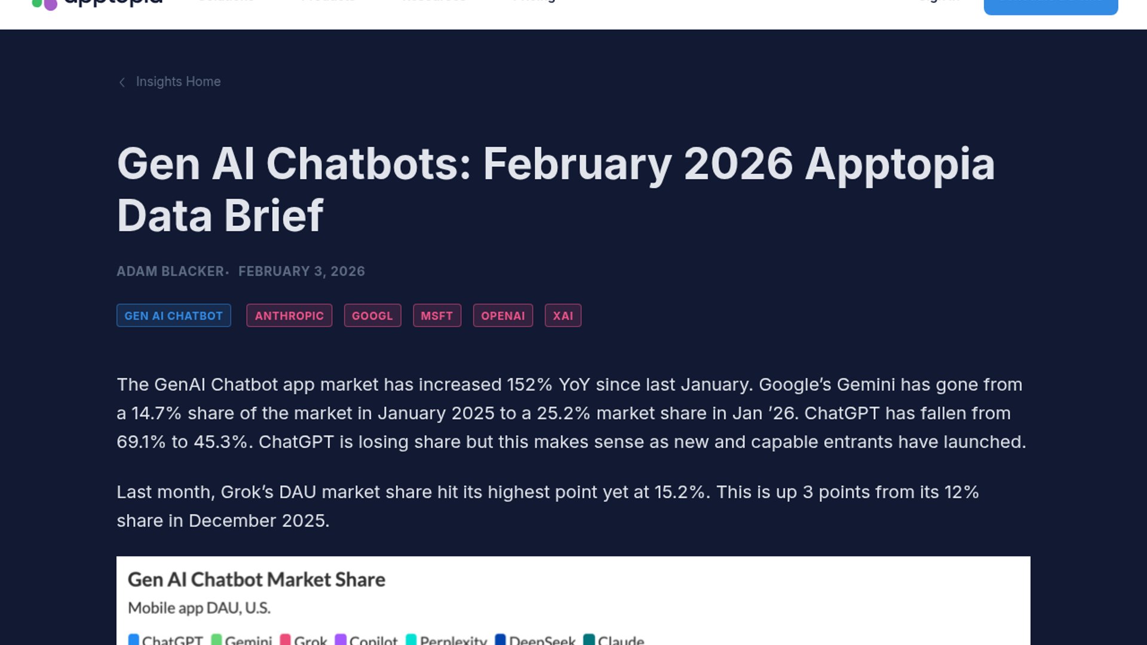Open the MSFT tag
The height and width of the screenshot is (645, 1147).
(x=437, y=315)
